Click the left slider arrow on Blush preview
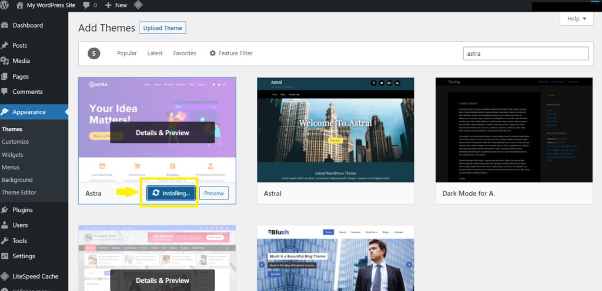 tap(262, 265)
